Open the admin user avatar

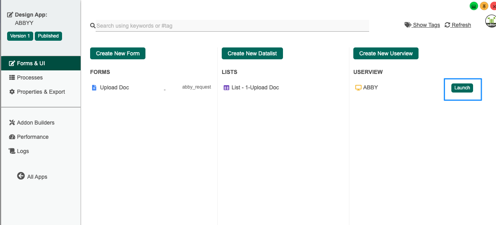click(490, 21)
